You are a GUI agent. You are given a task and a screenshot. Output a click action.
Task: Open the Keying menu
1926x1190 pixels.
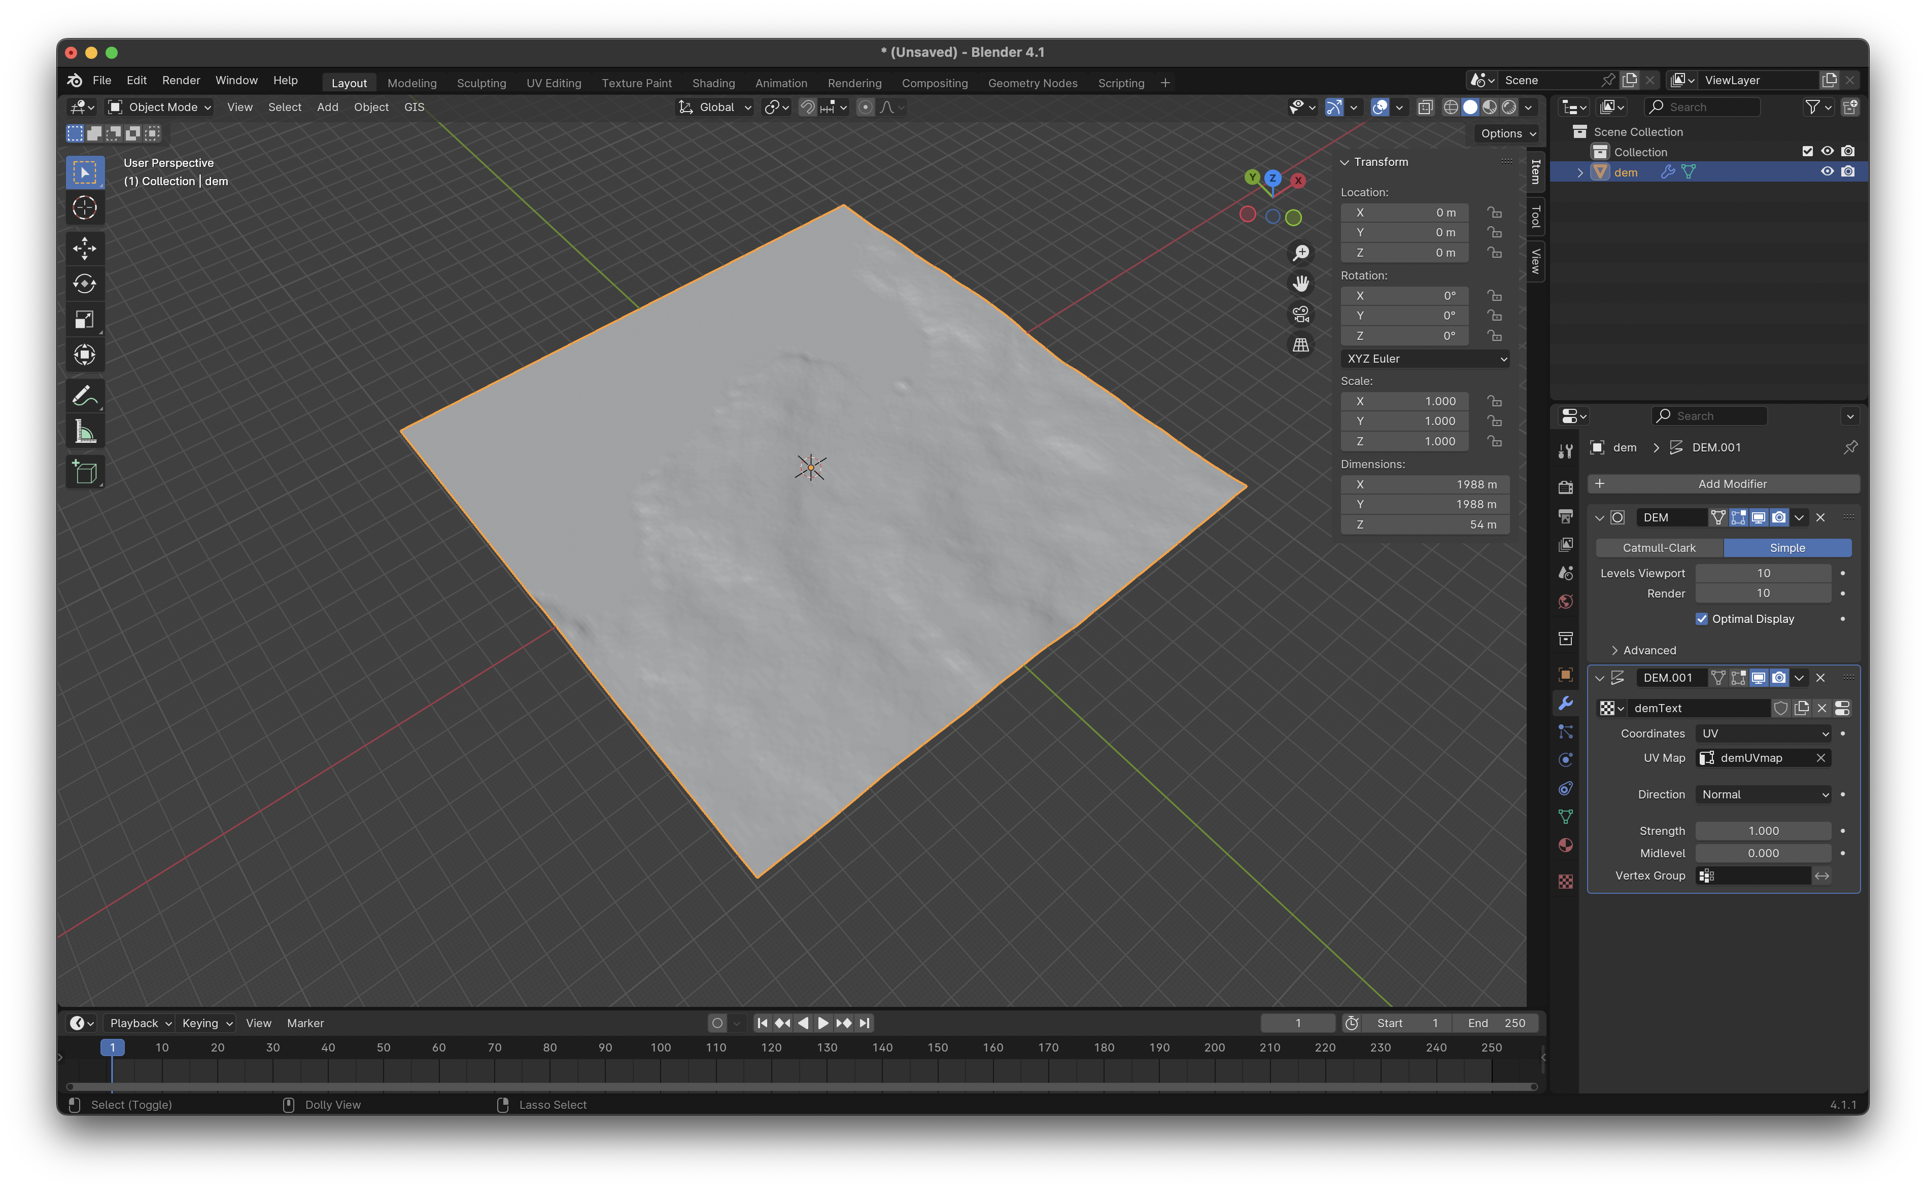[206, 1023]
